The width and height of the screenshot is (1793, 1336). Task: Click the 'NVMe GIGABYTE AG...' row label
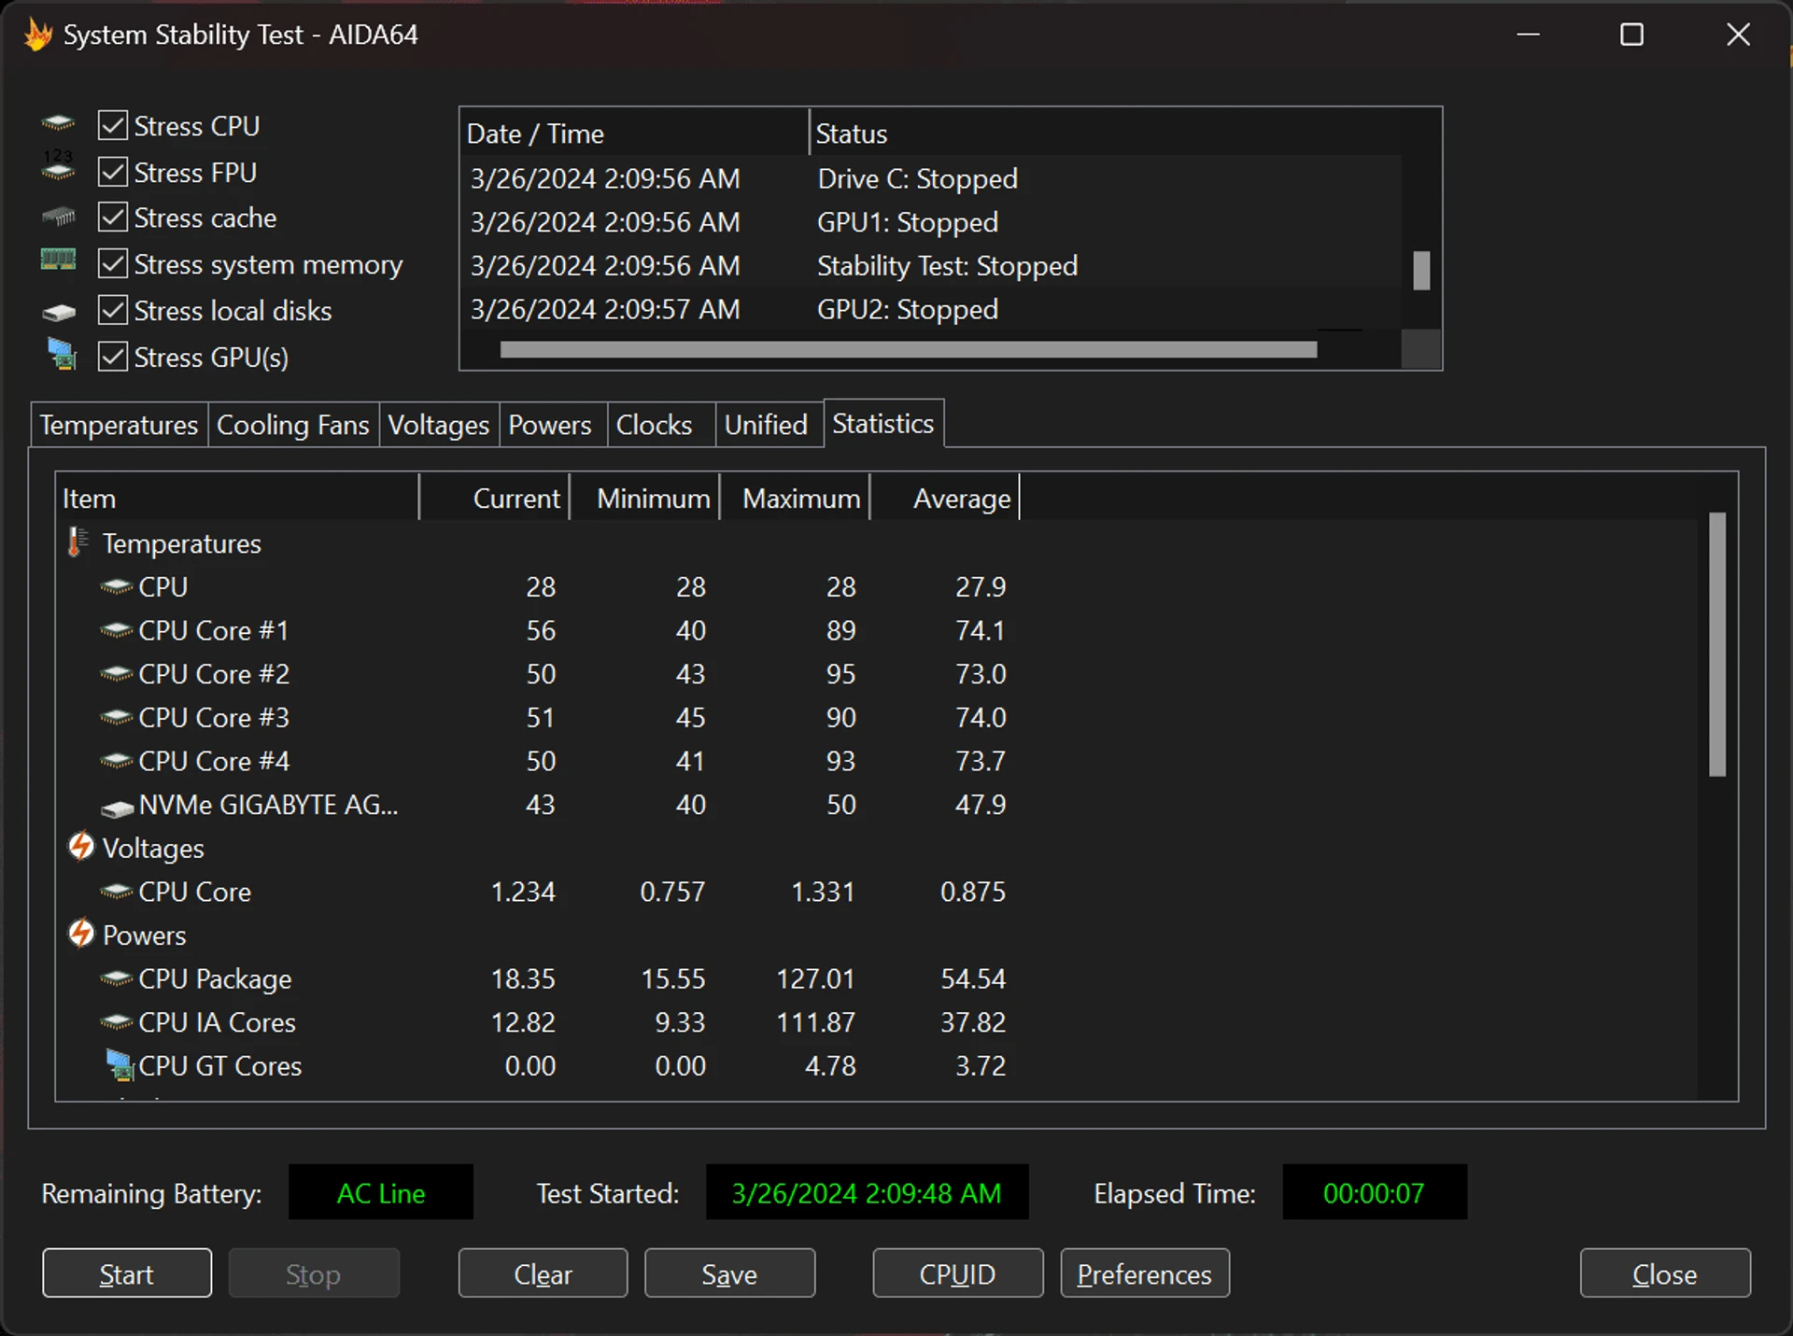click(268, 805)
